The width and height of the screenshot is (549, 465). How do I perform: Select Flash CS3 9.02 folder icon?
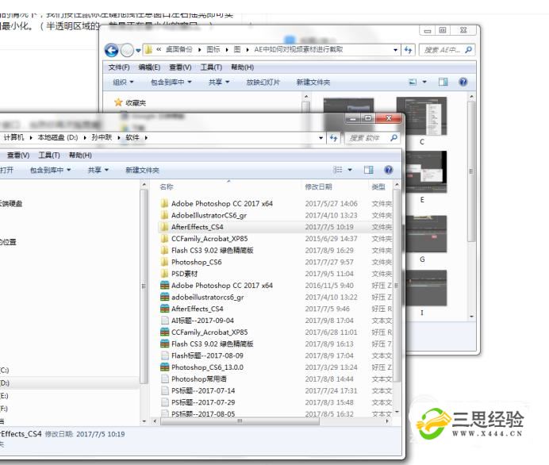point(164,250)
